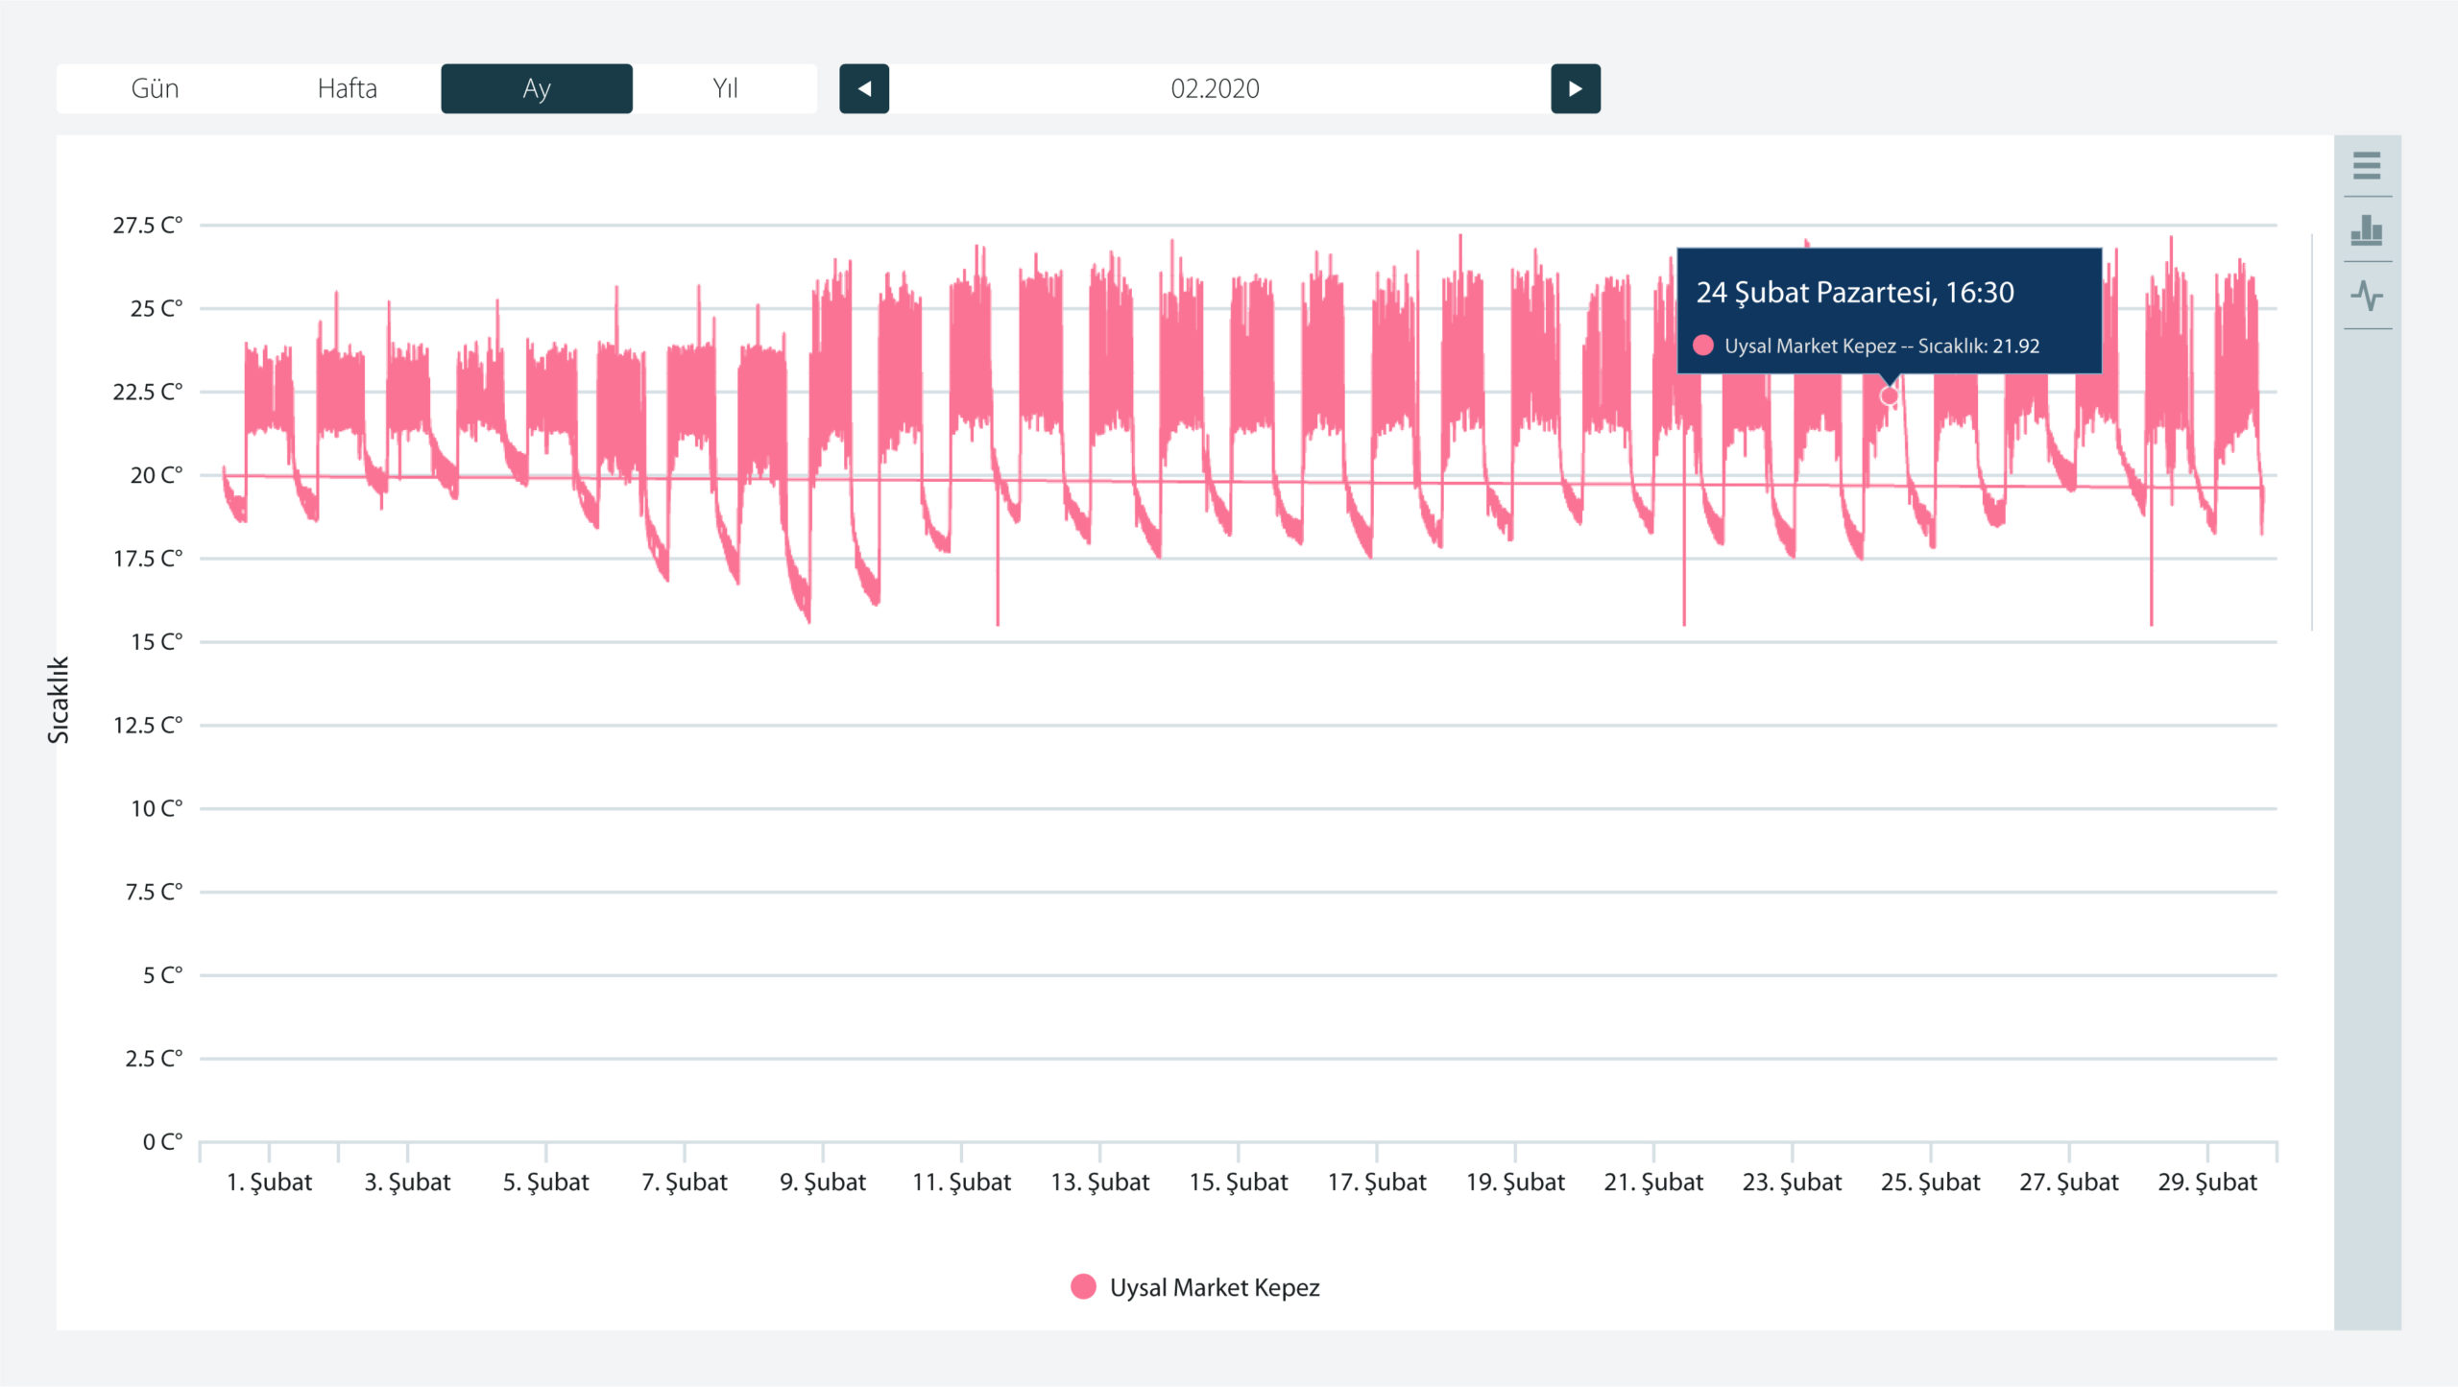2458x1387 pixels.
Task: Click the 20 C° y-axis label
Action: pos(157,475)
